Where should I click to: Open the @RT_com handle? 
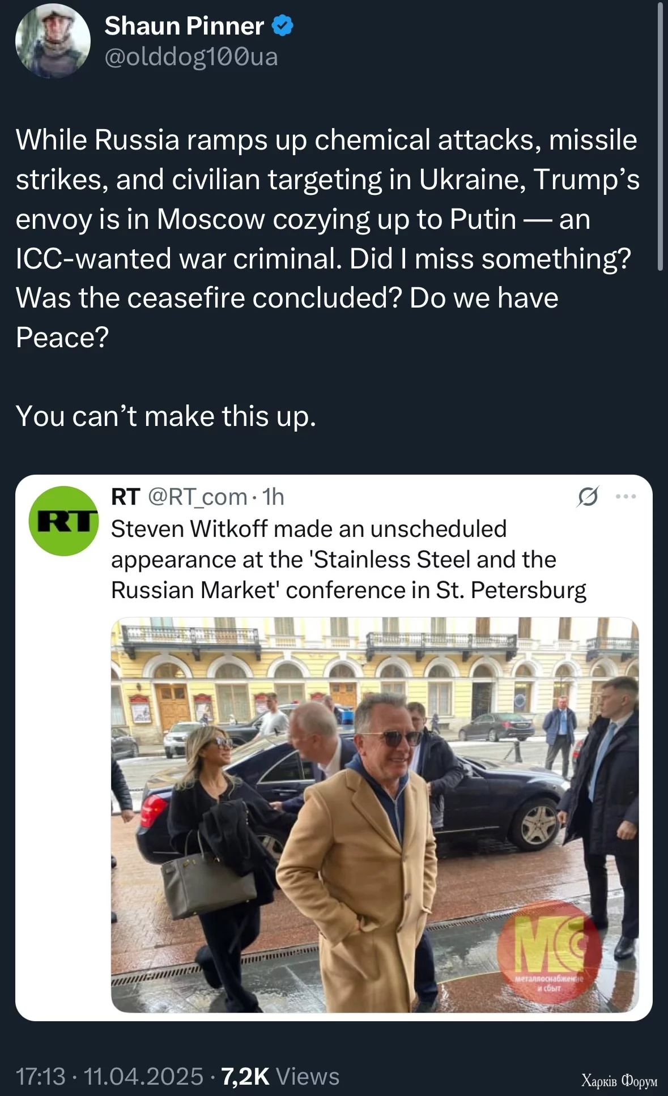click(197, 497)
